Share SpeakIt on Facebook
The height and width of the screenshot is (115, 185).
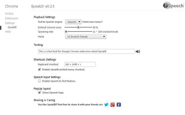click(119, 105)
